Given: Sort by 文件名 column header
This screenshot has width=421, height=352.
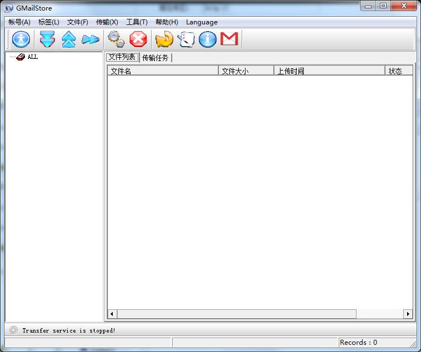Looking at the screenshot, I should pos(162,71).
